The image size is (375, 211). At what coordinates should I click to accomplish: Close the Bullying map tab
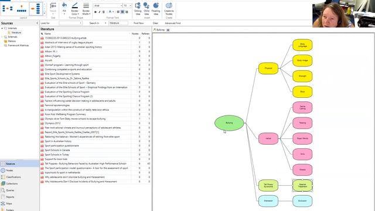point(168,30)
